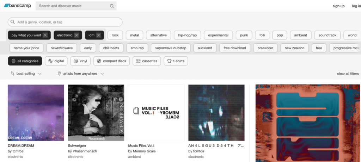Viewport: 361px width, 162px height.
Task: Click the sort arrows icon next to best-selling
Action: (x=12, y=74)
